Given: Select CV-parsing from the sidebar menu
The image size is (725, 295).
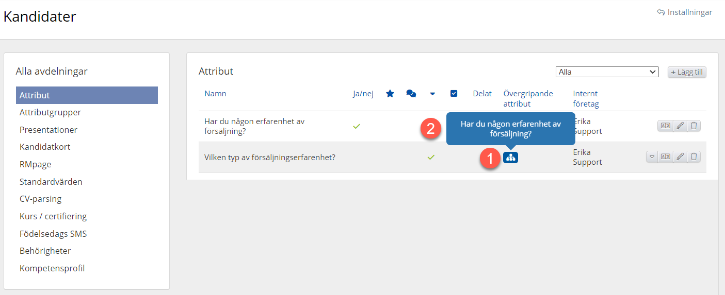Looking at the screenshot, I should point(40,199).
